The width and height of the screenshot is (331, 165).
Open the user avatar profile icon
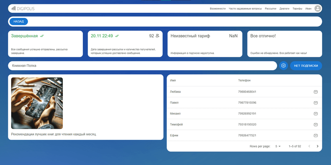click(318, 8)
